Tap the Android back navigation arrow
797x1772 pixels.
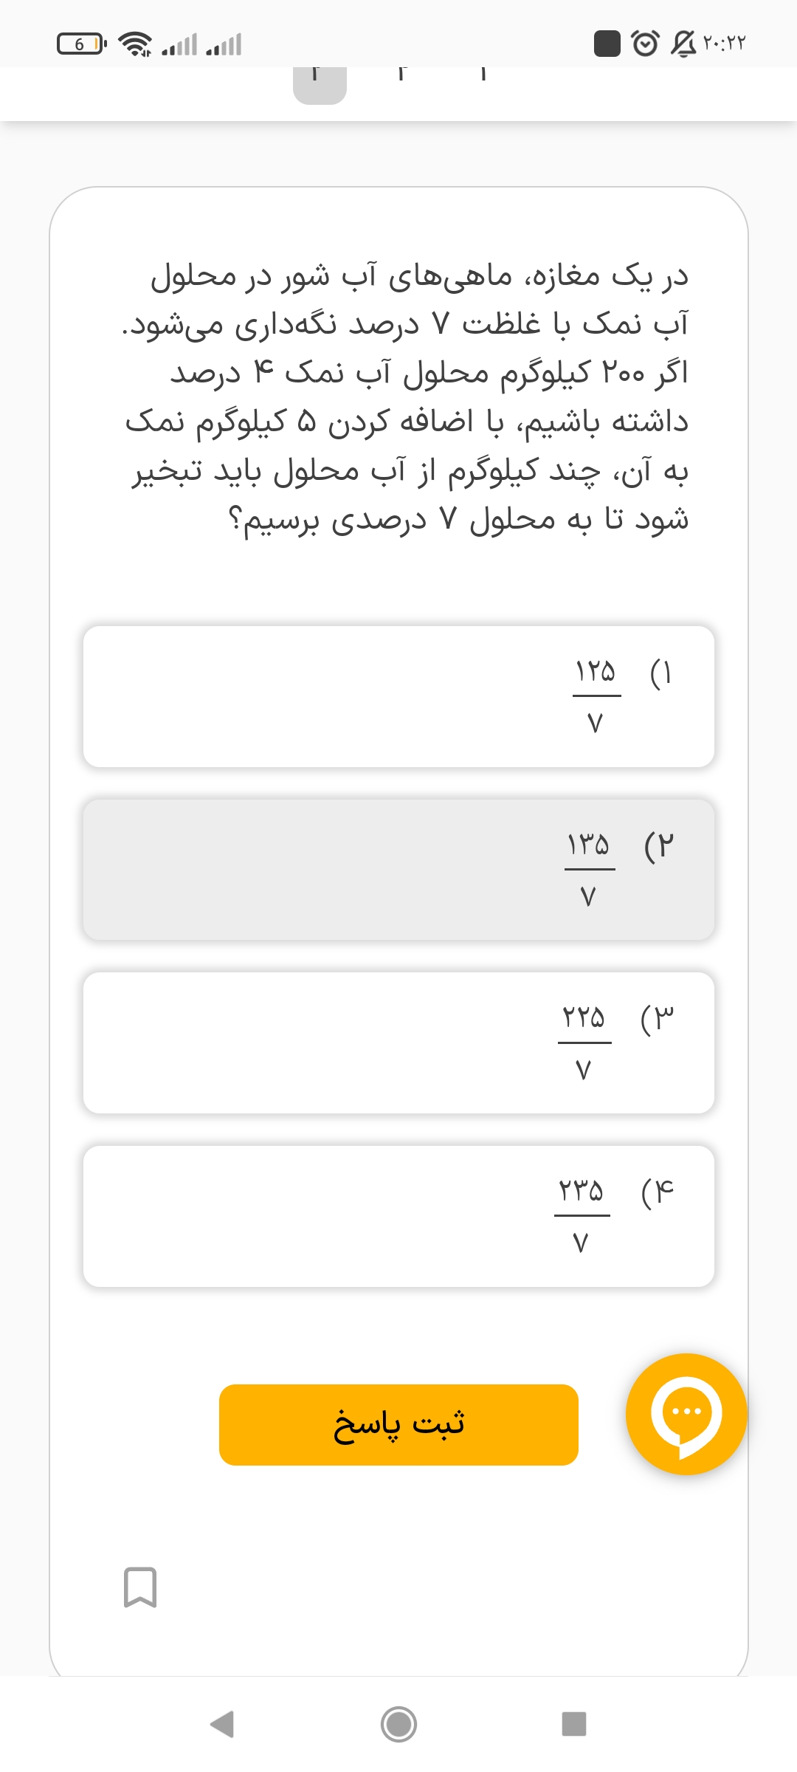(222, 1724)
